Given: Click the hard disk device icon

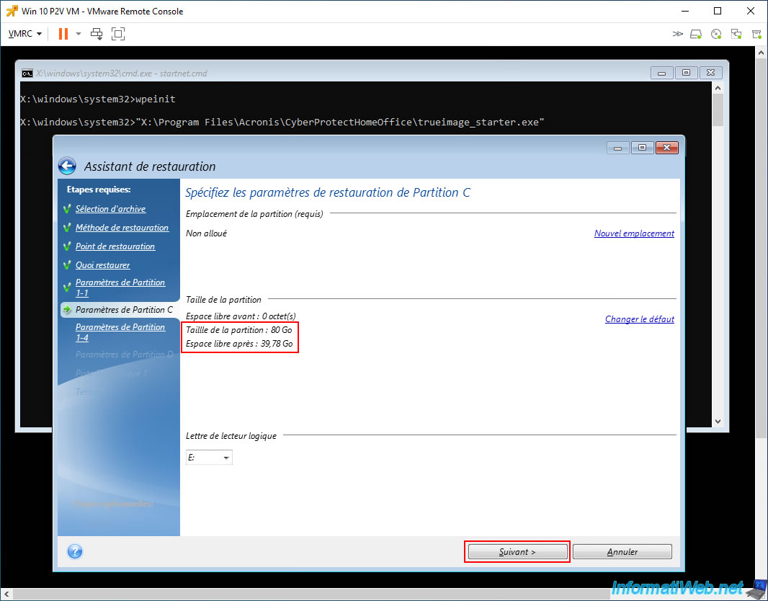Looking at the screenshot, I should tap(696, 34).
